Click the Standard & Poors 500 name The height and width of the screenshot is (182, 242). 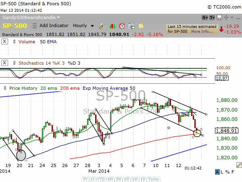click(x=22, y=34)
